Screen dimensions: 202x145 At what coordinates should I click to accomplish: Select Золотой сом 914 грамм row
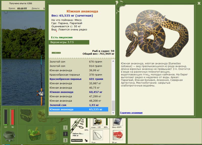pos(79,66)
